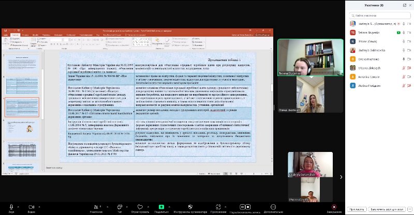Toggle video icon for Oksana Zinkovych

coord(409,68)
